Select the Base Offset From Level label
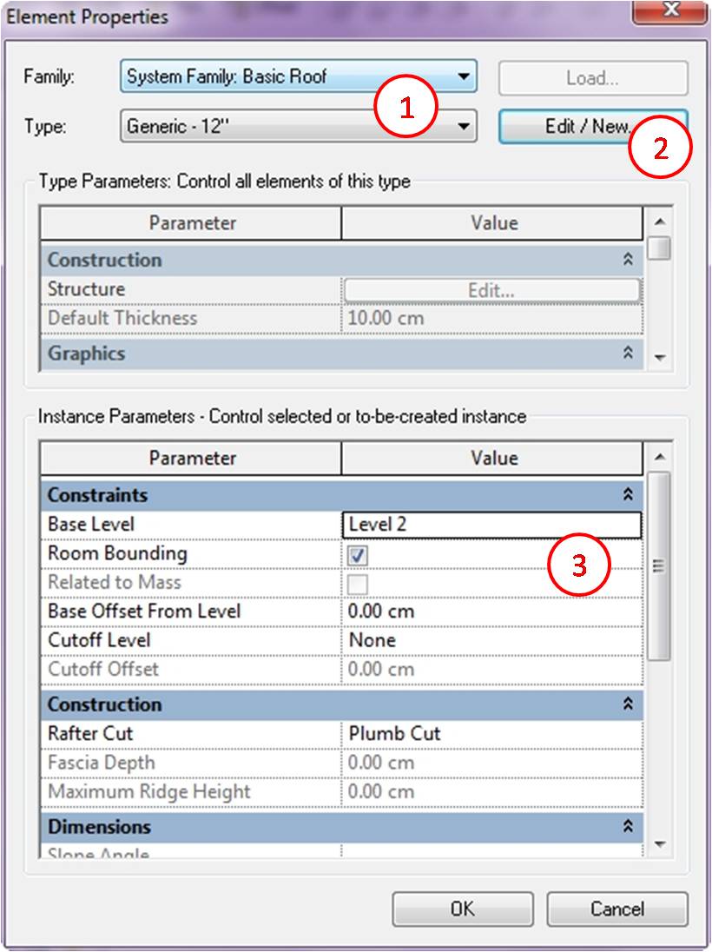The width and height of the screenshot is (712, 952). 144,612
